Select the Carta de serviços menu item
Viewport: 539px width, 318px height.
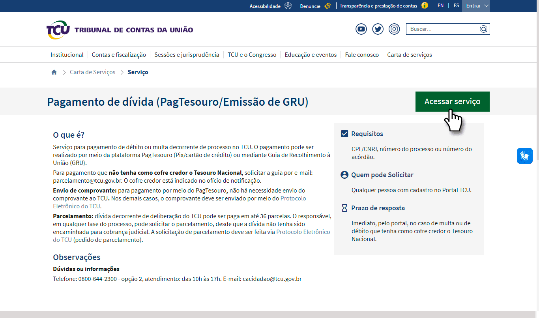click(x=409, y=55)
